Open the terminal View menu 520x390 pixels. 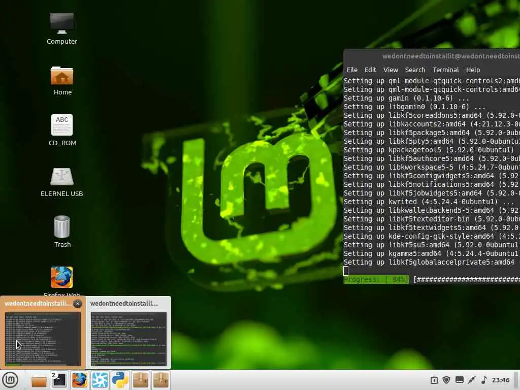pyautogui.click(x=391, y=70)
